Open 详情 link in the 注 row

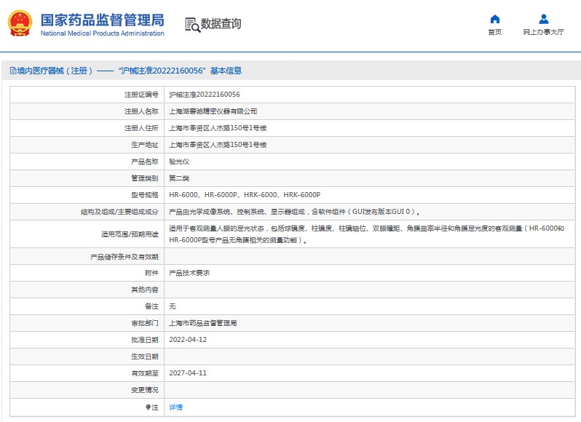(175, 407)
